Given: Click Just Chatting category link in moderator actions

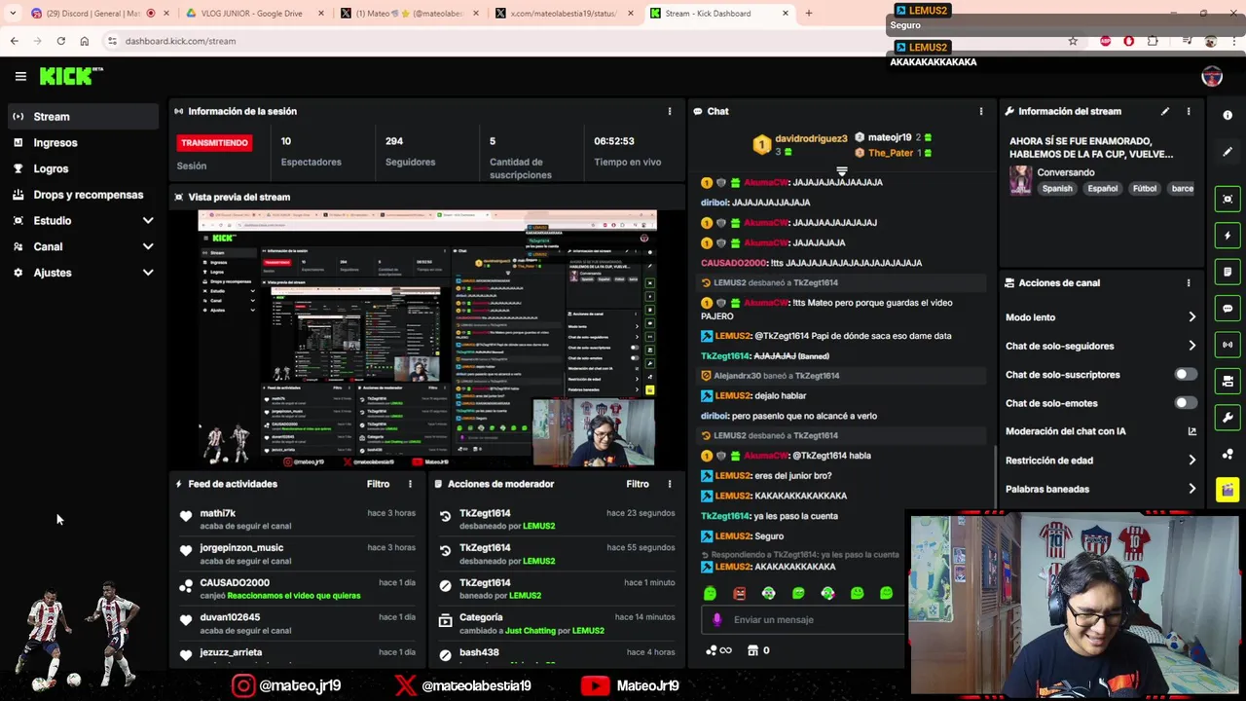Looking at the screenshot, I should (531, 631).
